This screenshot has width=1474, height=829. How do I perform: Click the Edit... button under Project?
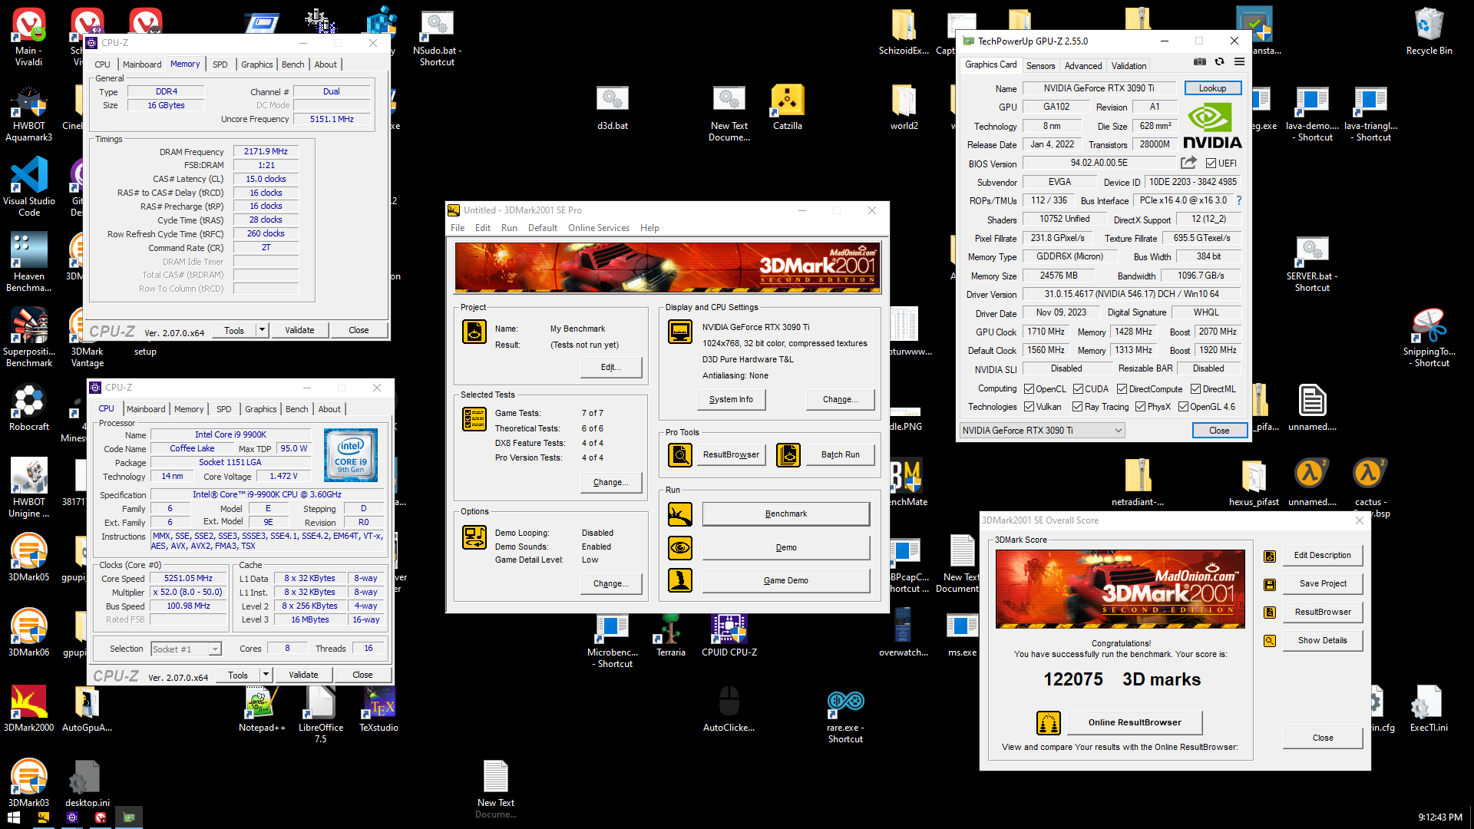pyautogui.click(x=611, y=367)
